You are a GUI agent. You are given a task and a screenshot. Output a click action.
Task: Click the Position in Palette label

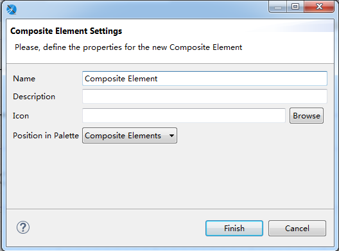coord(46,136)
